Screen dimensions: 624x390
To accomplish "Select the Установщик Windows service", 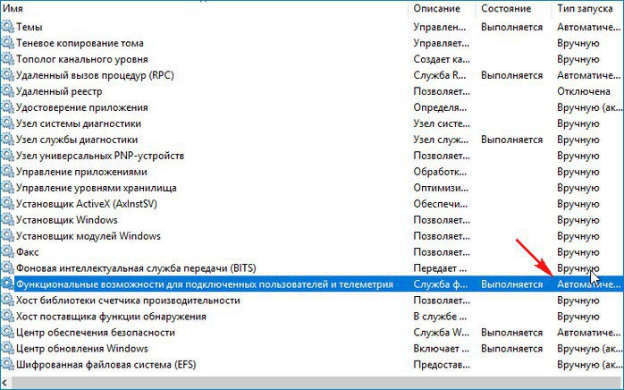I will pyautogui.click(x=67, y=220).
